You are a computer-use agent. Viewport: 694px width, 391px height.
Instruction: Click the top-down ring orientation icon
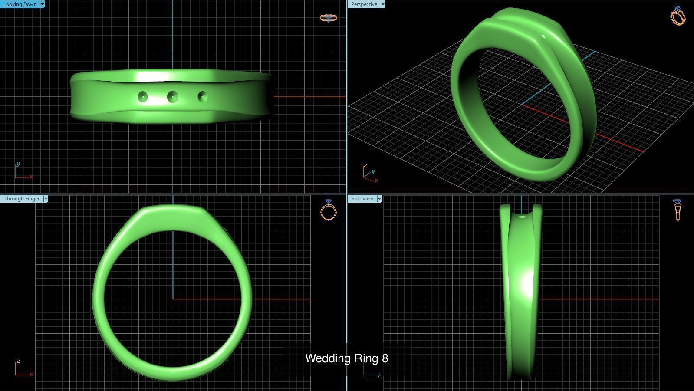(x=329, y=18)
